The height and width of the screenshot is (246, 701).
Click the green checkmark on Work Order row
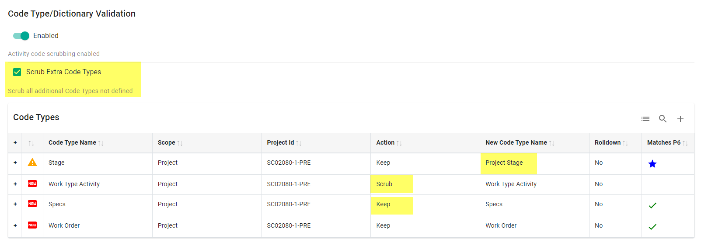[x=652, y=227]
